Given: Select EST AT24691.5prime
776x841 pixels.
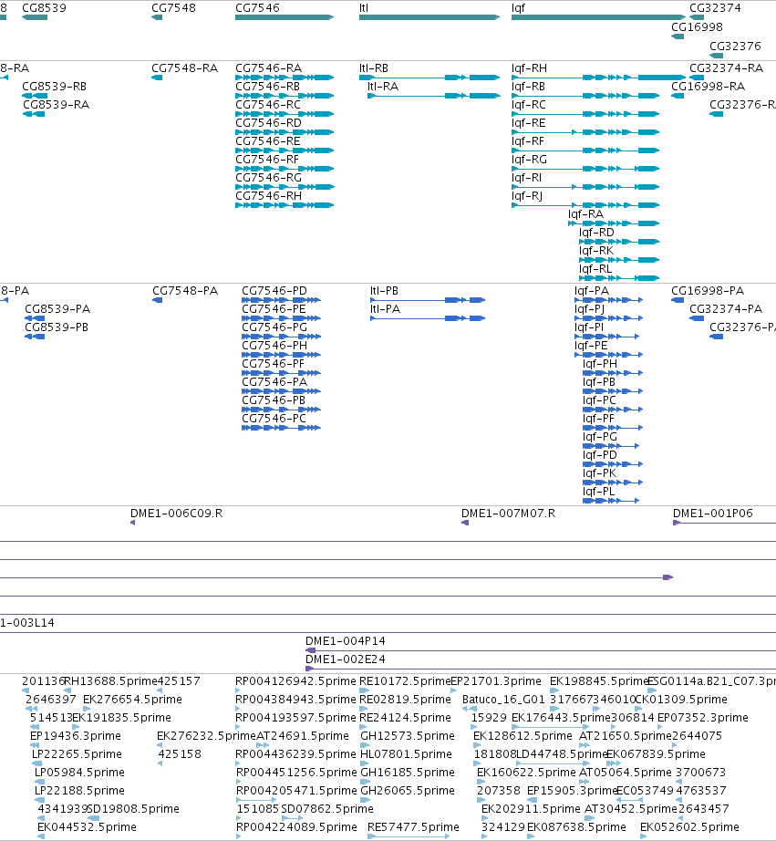Looking at the screenshot, I should tap(303, 736).
